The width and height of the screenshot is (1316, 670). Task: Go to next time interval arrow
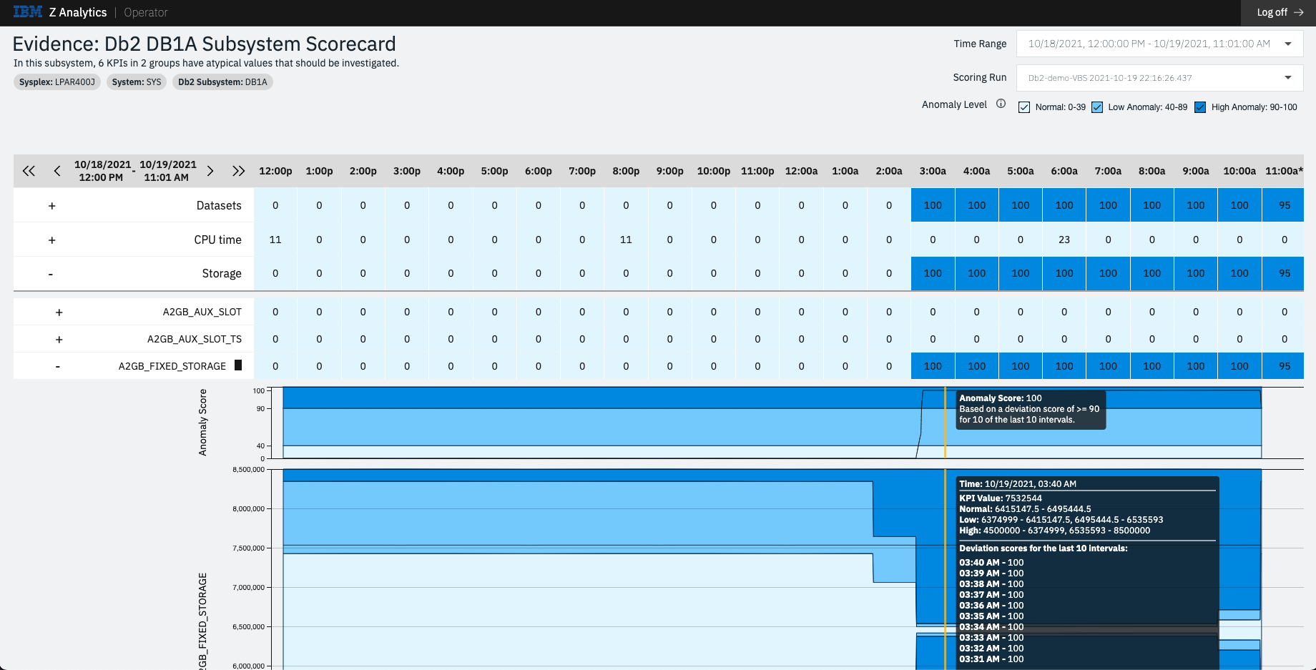coord(210,171)
